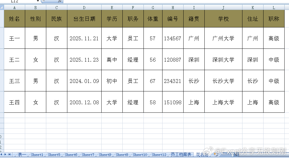This screenshot has height=158, width=289.
Task: Select the 编号 cell 234321
Action: click(x=173, y=81)
